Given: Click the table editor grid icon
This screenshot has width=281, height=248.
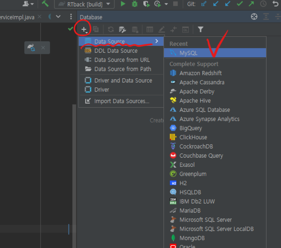Looking at the screenshot, I should (149, 29).
